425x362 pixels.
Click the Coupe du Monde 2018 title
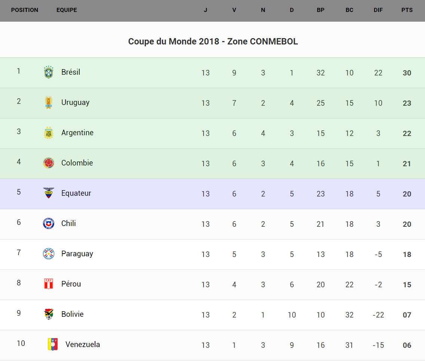click(213, 41)
